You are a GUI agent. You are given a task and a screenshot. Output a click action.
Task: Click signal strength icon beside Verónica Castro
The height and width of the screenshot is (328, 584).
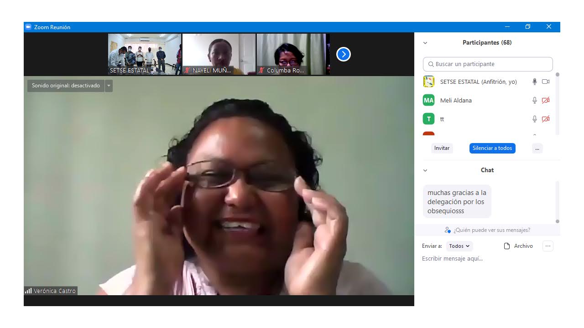click(x=28, y=291)
